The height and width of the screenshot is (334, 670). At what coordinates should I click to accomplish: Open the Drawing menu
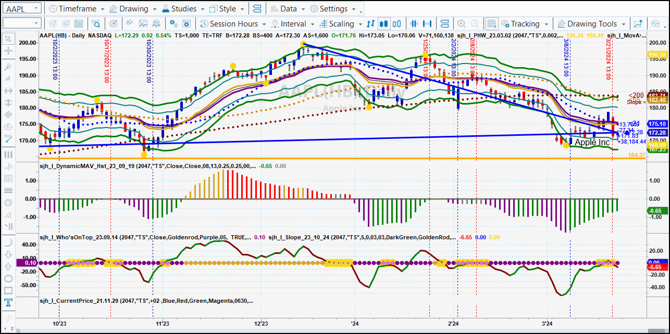(x=132, y=9)
